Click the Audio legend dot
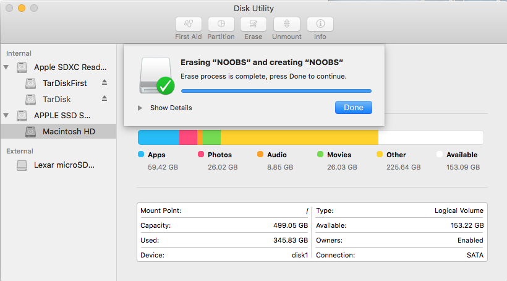 (x=260, y=154)
